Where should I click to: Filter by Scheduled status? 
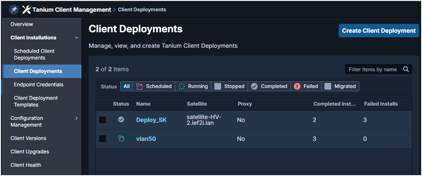point(154,86)
